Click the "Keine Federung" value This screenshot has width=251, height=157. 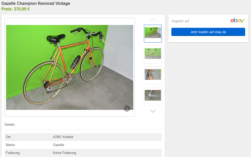[64, 153]
